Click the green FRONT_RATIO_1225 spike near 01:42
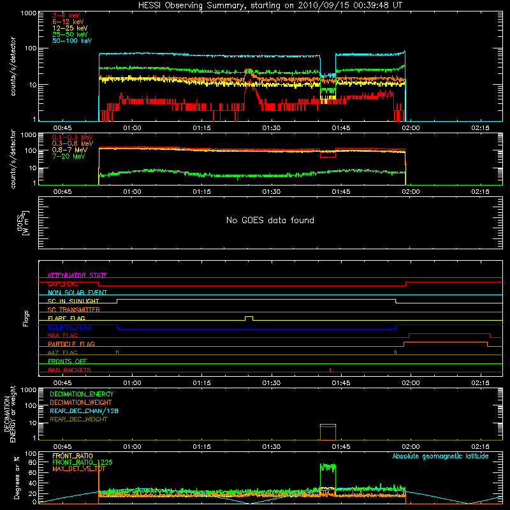The width and height of the screenshot is (510, 510). [328, 468]
